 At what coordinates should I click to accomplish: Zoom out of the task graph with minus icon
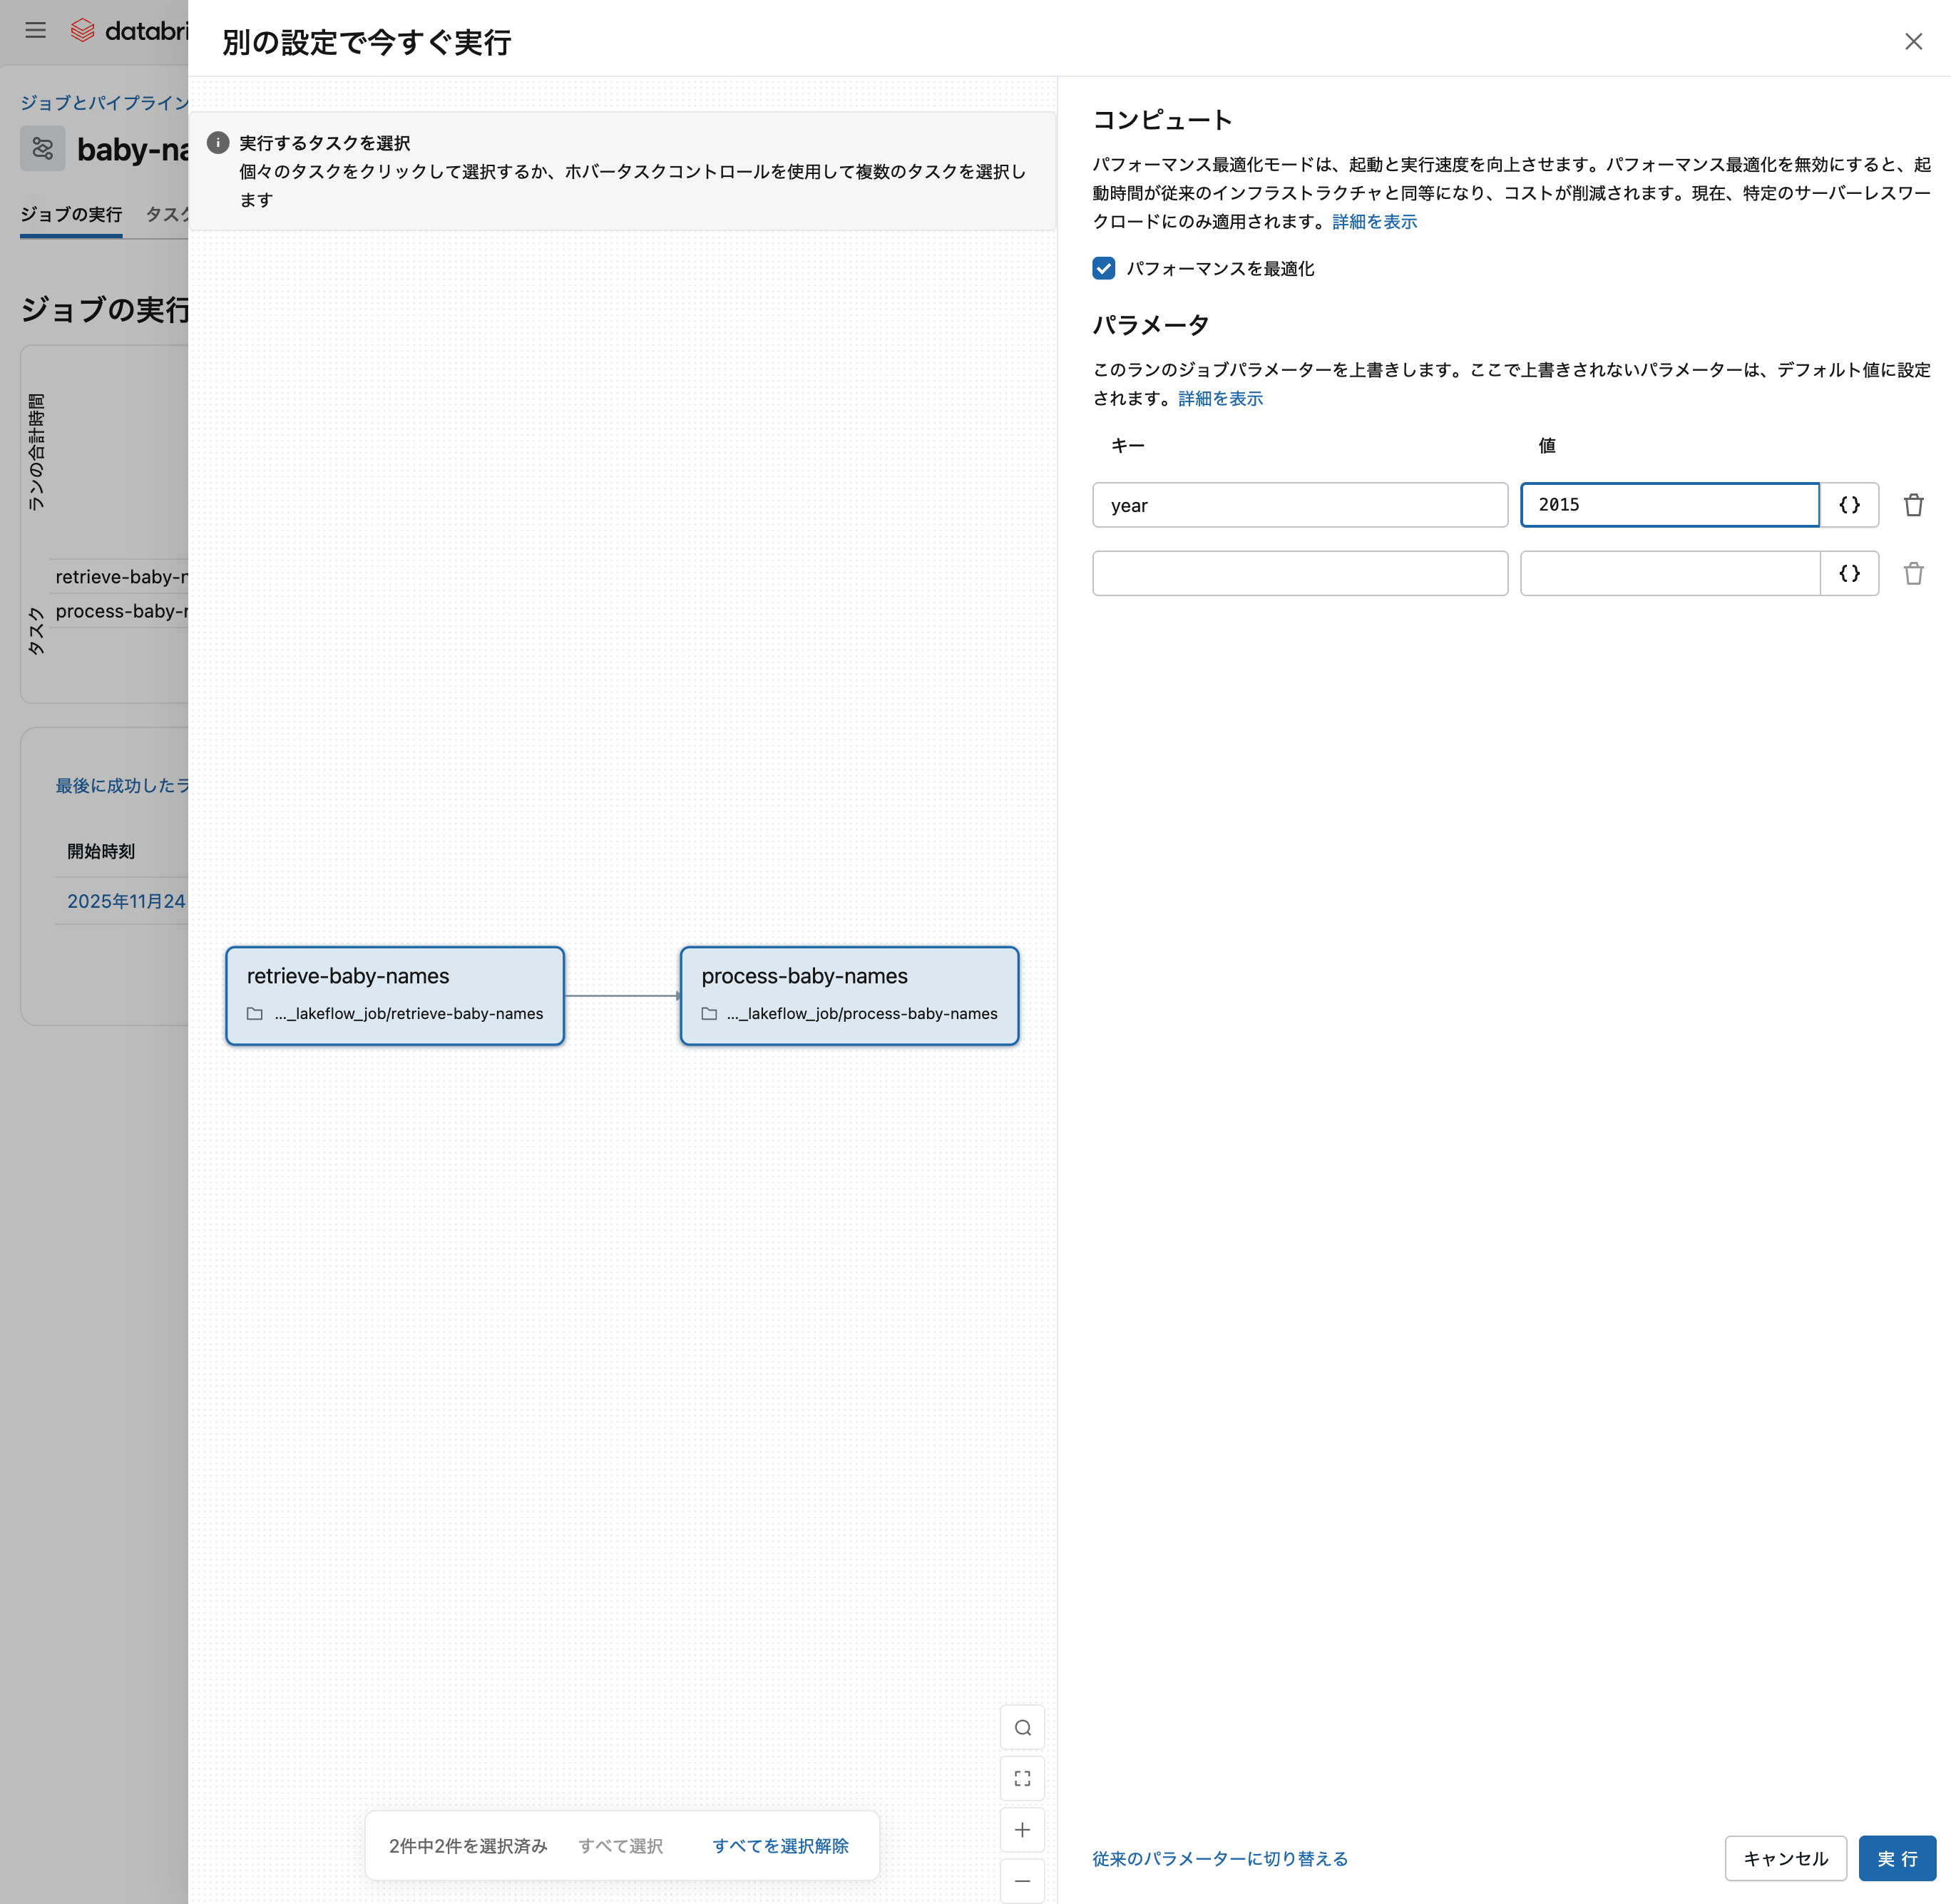coord(1021,1880)
